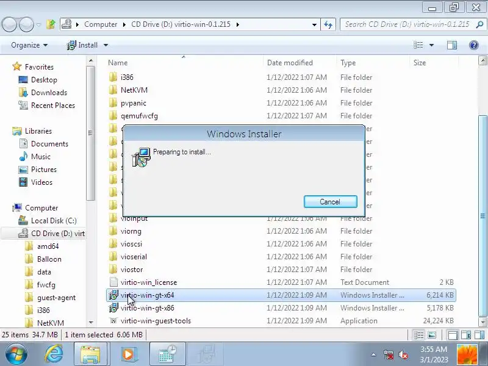Click the Install toolbar button

point(82,45)
